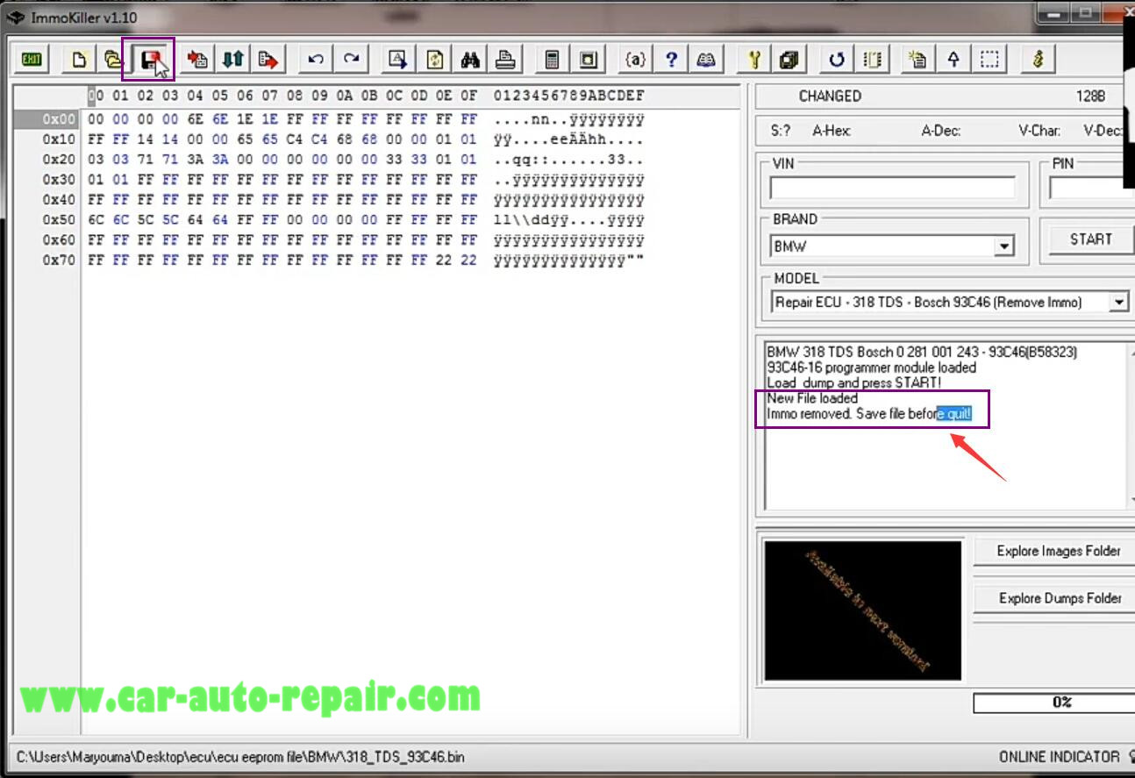1135x778 pixels.
Task: Select hex row offset 0x00
Action: click(x=59, y=119)
